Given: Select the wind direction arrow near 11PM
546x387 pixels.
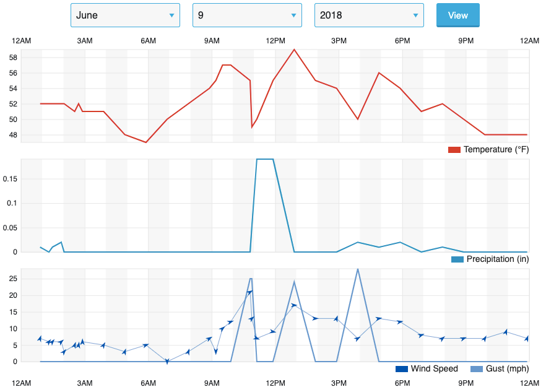Looking at the screenshot, I should [x=506, y=332].
